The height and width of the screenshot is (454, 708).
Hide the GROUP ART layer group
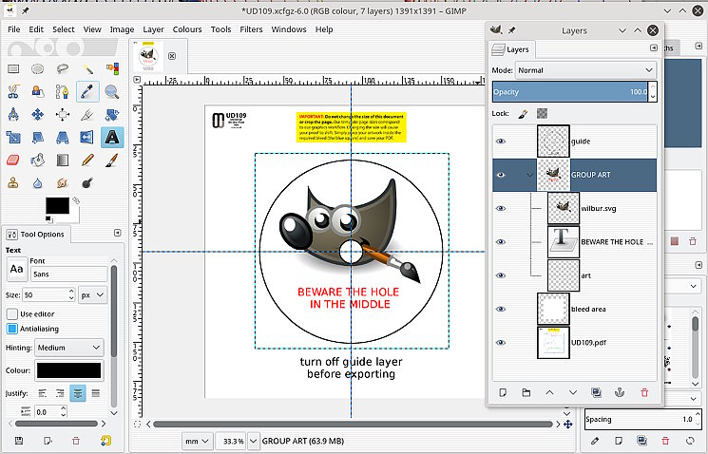[x=500, y=175]
